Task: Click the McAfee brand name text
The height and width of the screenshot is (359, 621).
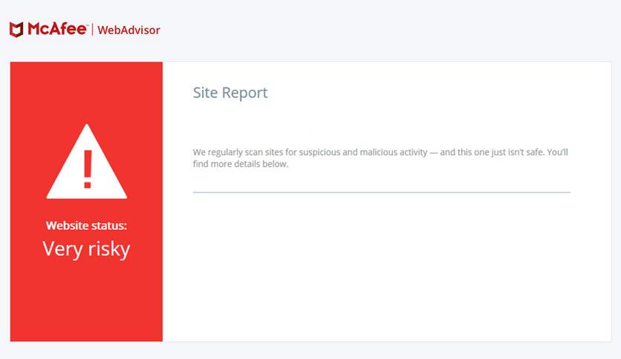Action: 57,29
